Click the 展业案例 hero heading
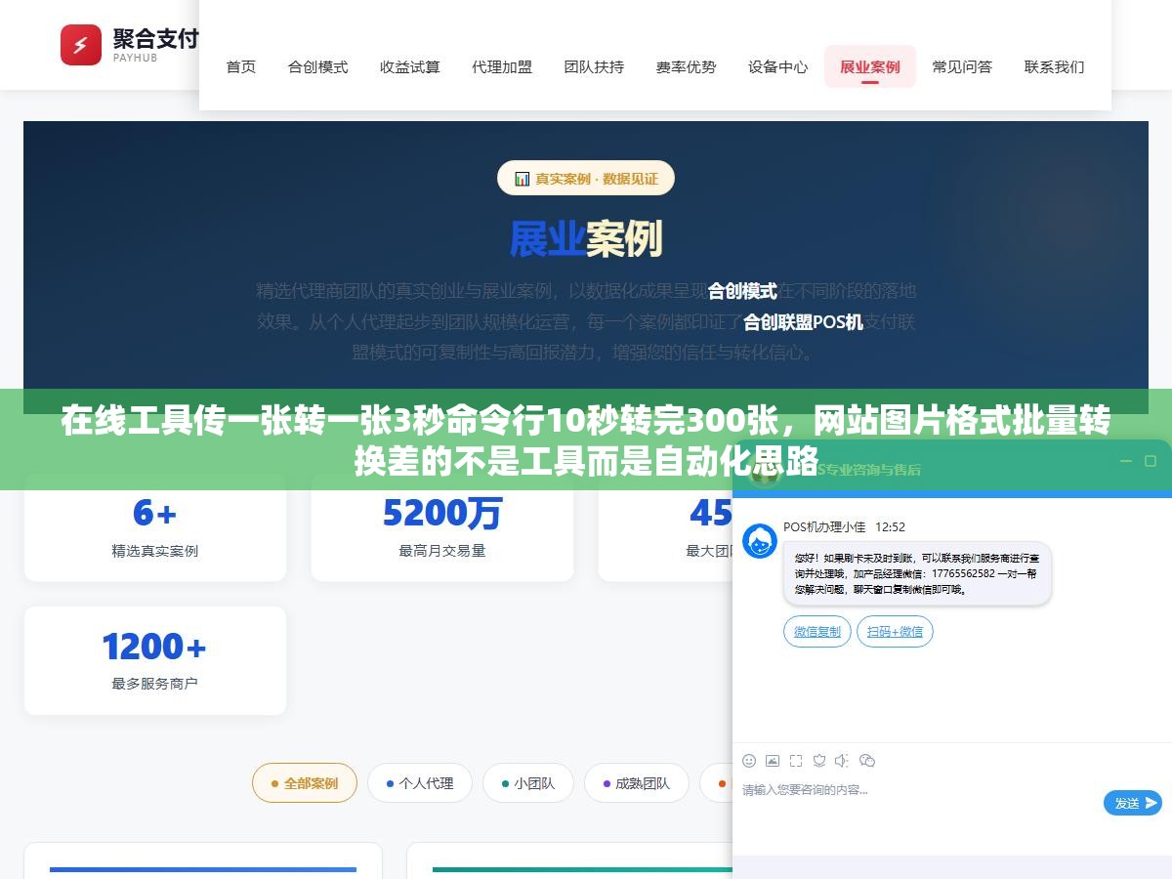Screen dimensions: 1172x879 click(586, 238)
